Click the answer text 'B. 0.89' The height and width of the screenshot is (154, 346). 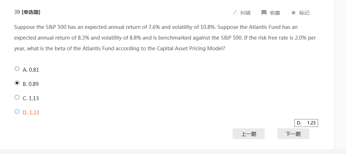click(31, 84)
